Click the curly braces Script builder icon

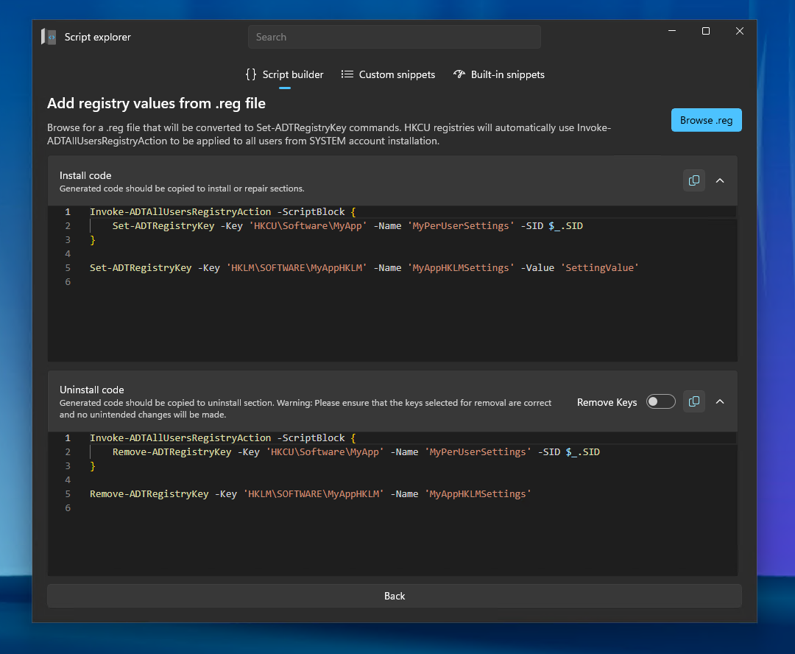click(x=250, y=74)
